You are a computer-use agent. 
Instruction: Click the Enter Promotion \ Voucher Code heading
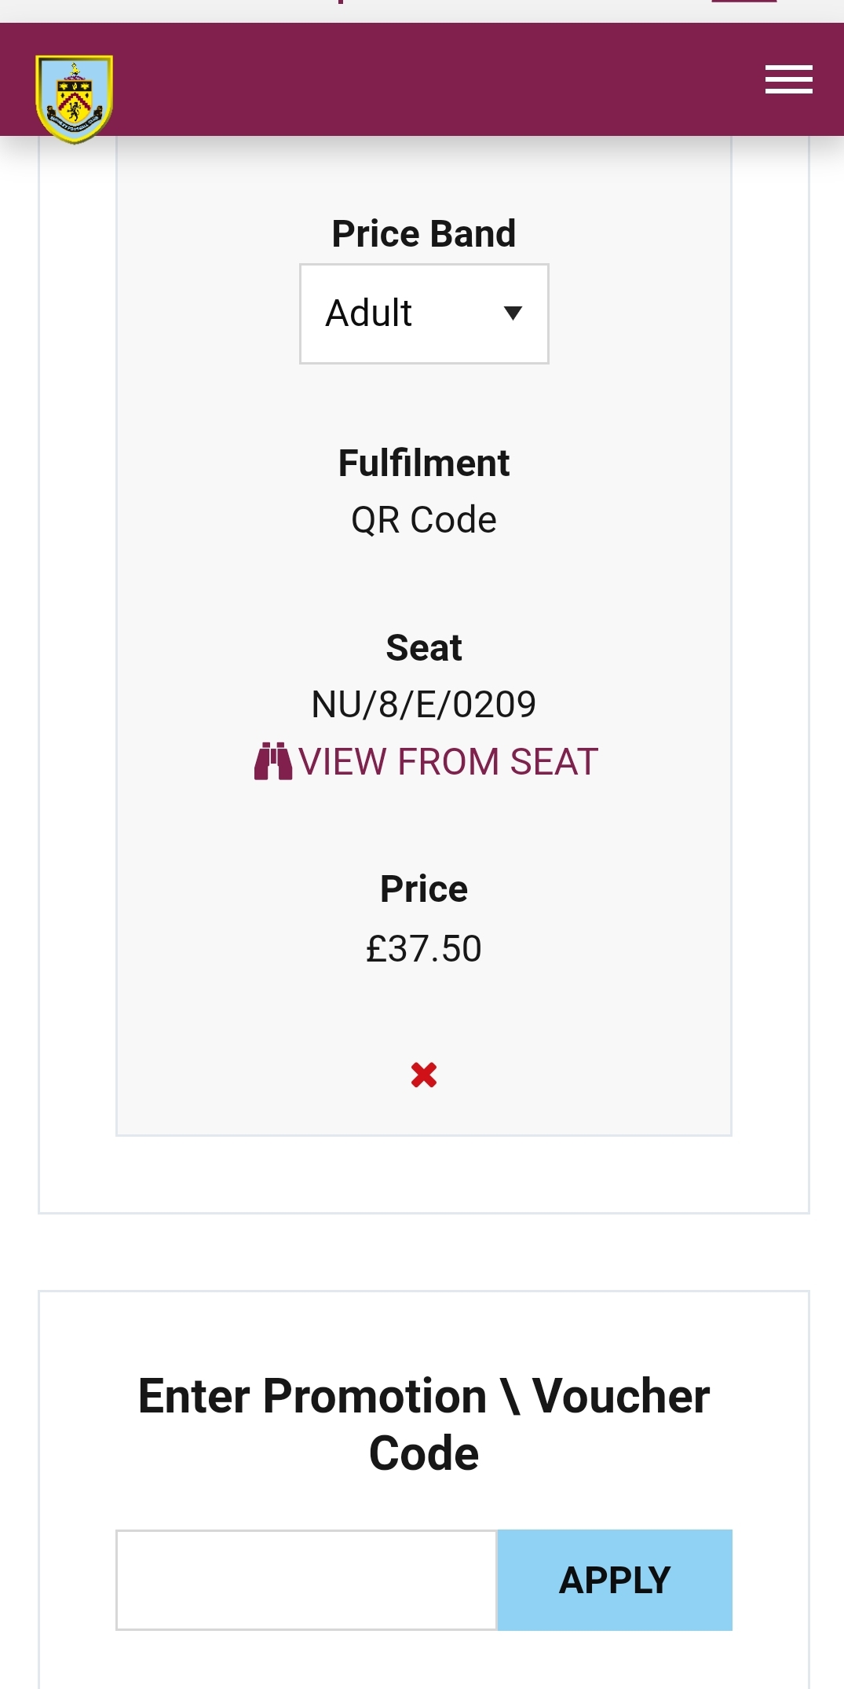click(424, 1423)
